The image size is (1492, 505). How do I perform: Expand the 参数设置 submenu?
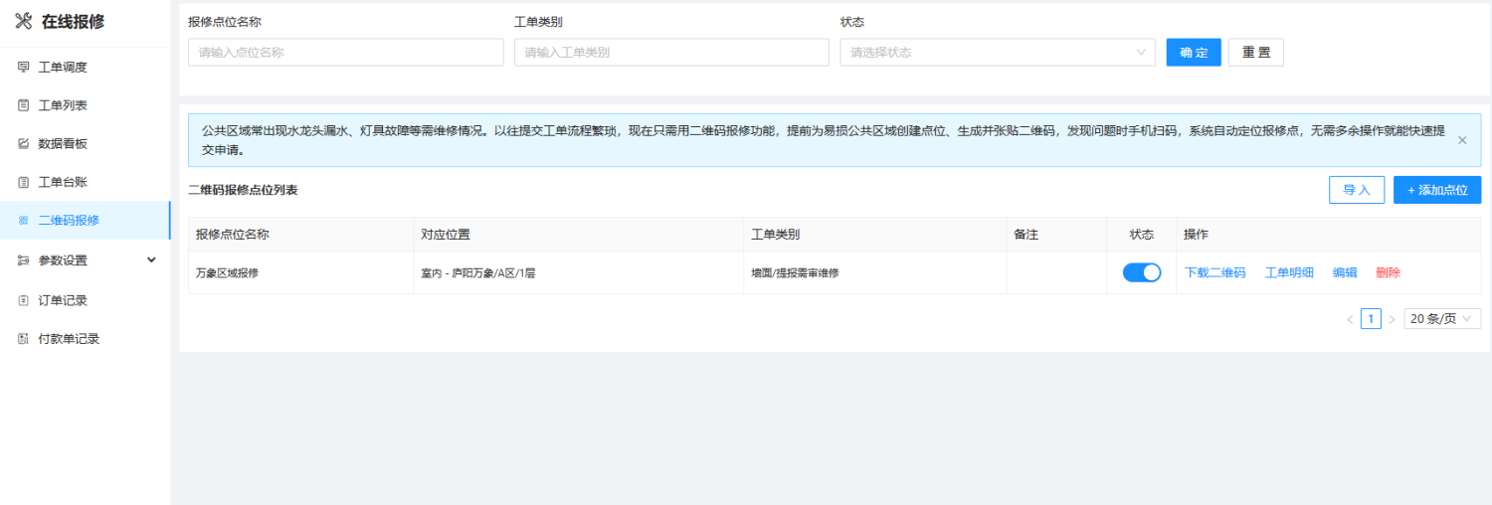(151, 260)
